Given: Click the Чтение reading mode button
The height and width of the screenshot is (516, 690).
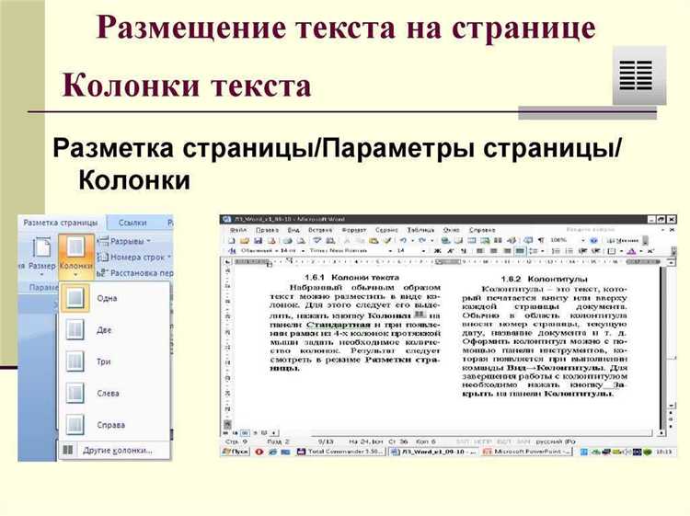Looking at the screenshot, I should [623, 241].
